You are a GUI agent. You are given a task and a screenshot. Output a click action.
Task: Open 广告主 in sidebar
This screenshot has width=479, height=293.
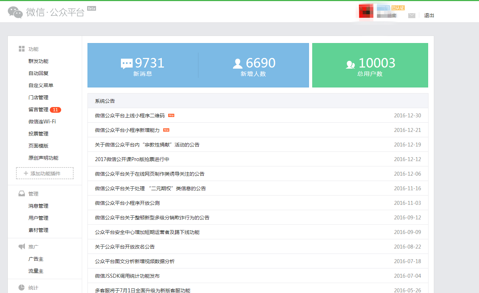pyautogui.click(x=36, y=259)
